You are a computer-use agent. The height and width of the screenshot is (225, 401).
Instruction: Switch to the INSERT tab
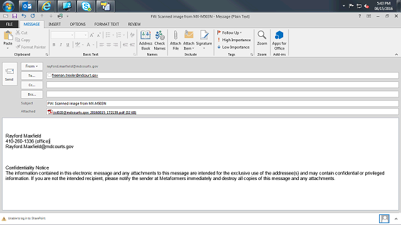coord(55,24)
